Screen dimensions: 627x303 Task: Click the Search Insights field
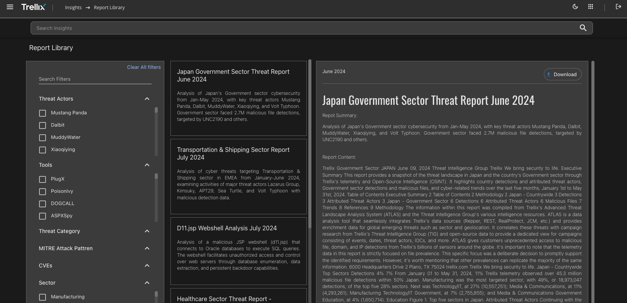coord(311,28)
